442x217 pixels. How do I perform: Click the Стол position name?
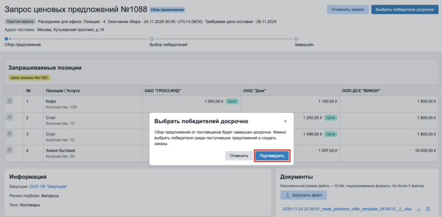tap(51, 117)
